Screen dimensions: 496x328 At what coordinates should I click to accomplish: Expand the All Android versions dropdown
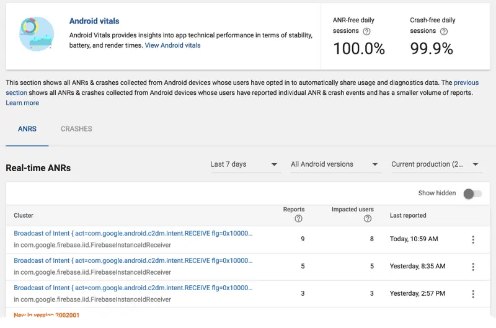(335, 164)
